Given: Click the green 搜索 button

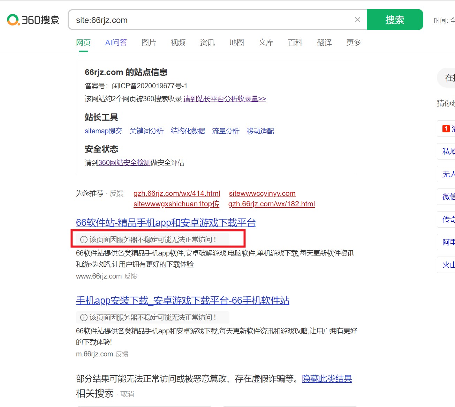Looking at the screenshot, I should tap(395, 20).
